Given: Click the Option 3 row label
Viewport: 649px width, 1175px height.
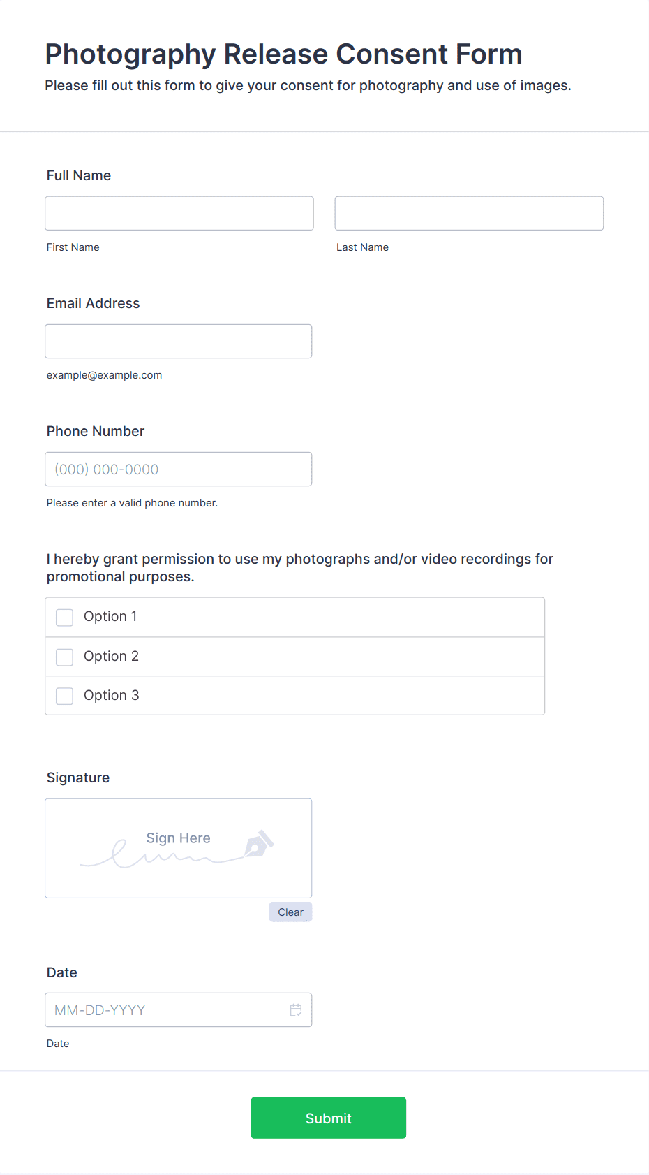Looking at the screenshot, I should (111, 696).
